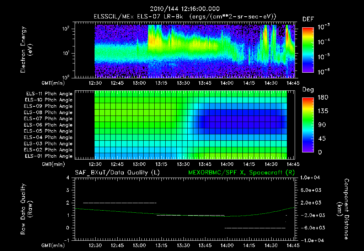Click the 45 value on the Deg scale
The height and width of the screenshot is (251, 364).
[x=322, y=139]
